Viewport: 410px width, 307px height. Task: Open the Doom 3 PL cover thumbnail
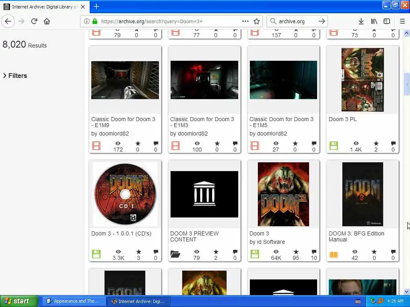click(363, 80)
